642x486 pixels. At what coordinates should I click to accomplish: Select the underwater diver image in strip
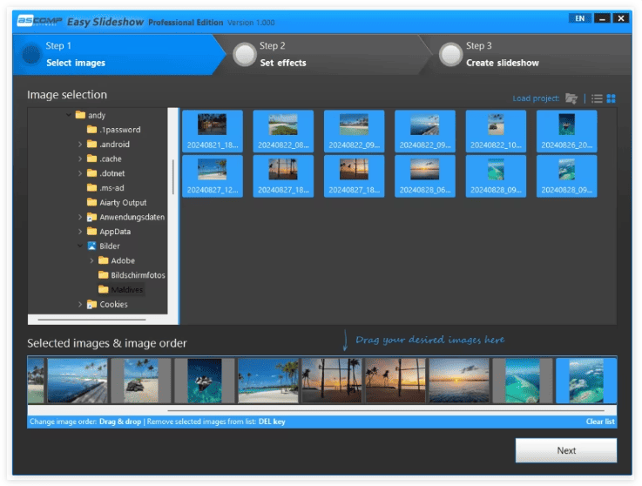tap(205, 381)
